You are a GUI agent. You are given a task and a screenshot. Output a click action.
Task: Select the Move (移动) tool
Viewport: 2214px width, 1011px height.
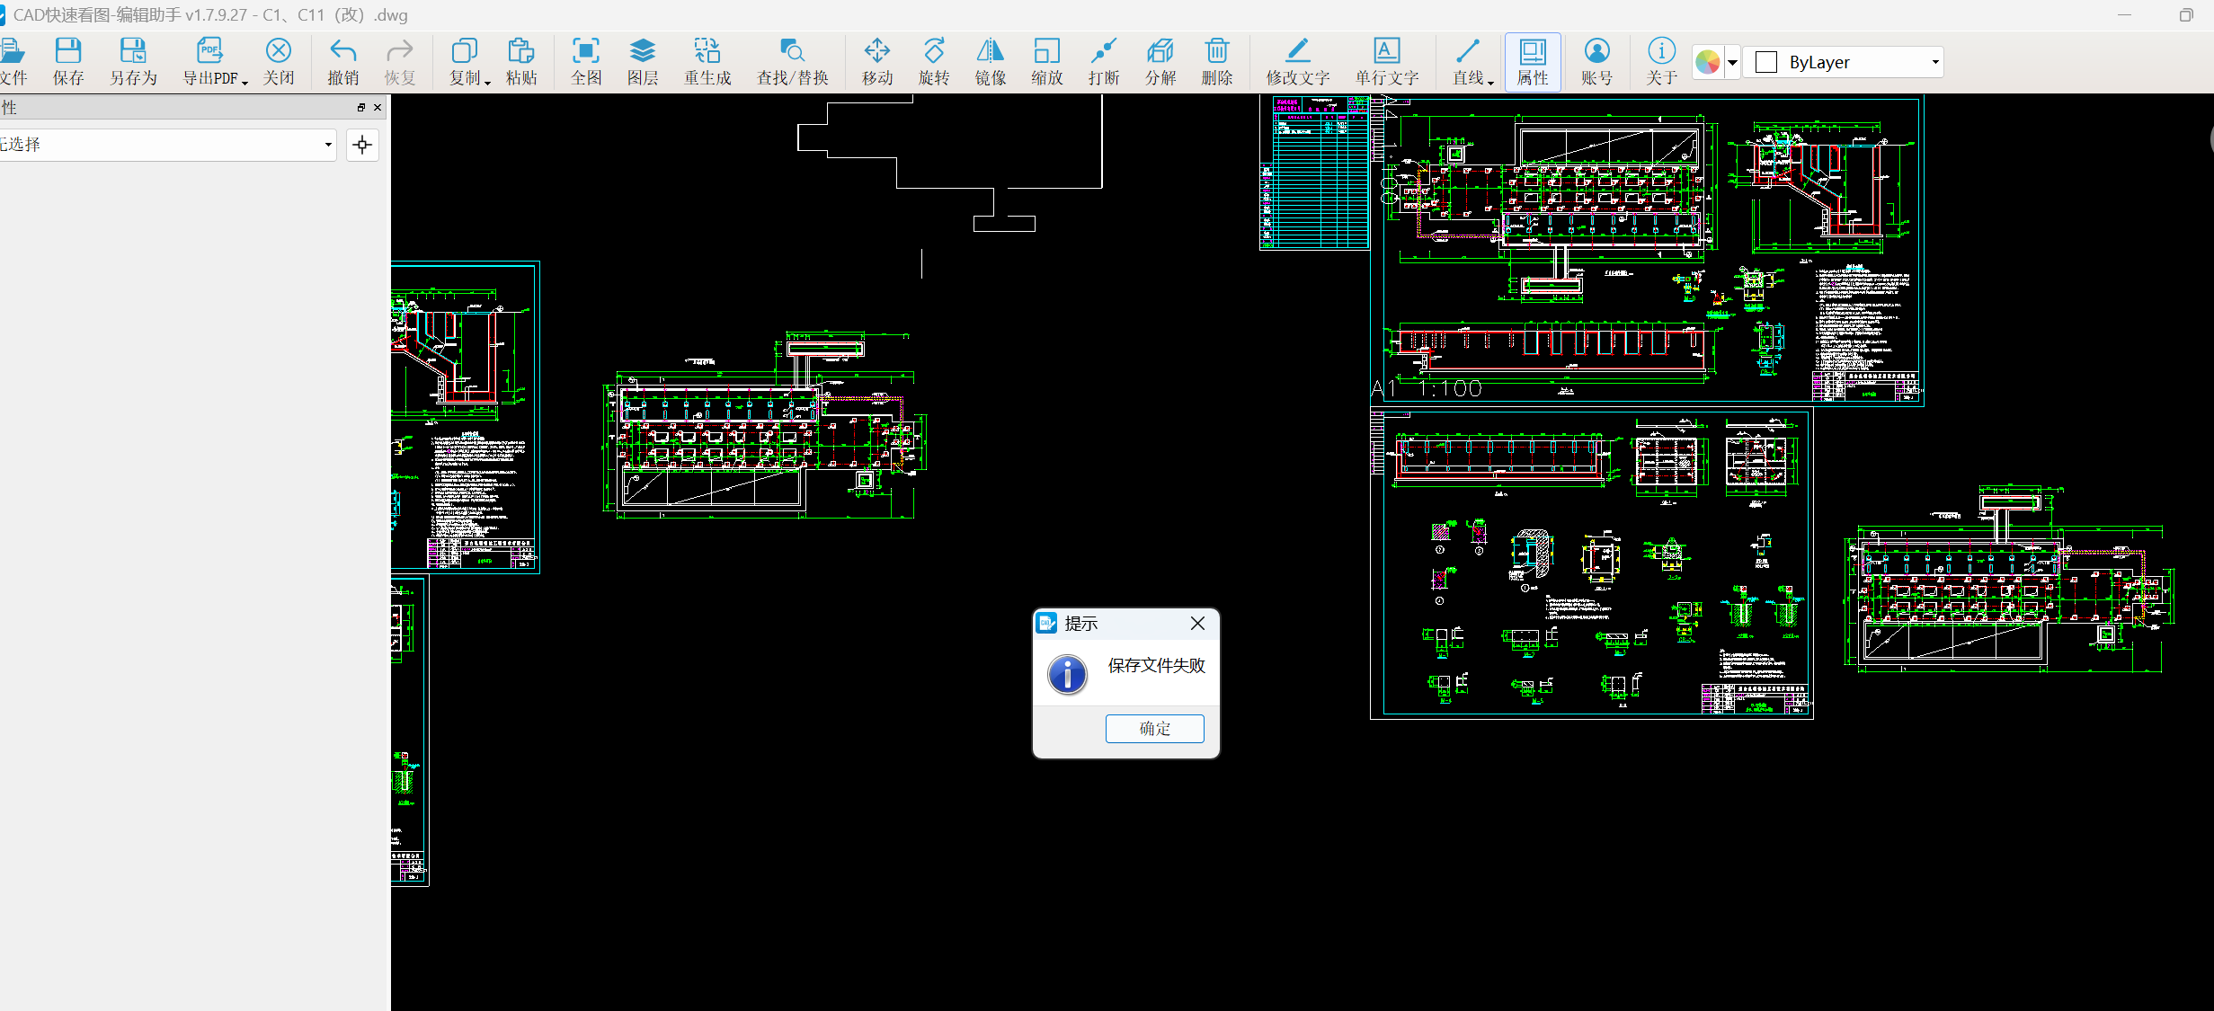(877, 61)
